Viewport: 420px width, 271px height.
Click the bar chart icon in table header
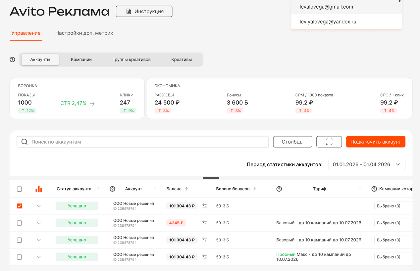point(39,189)
